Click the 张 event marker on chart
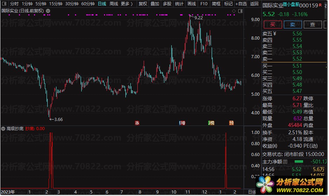The height and width of the screenshot is (196, 329). point(137,123)
